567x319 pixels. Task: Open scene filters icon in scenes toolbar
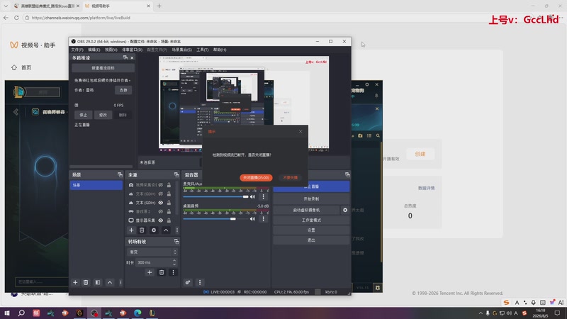(98, 282)
